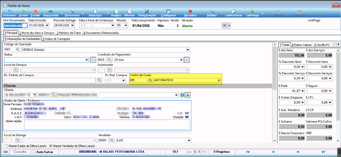The width and height of the screenshot is (341, 157).
Task: Switch to Dados de Transporte tab
Action: click(56, 39)
